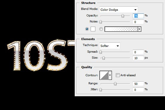Enable the Anti-aliased checkbox
The image size is (165, 110).
pyautogui.click(x=118, y=75)
